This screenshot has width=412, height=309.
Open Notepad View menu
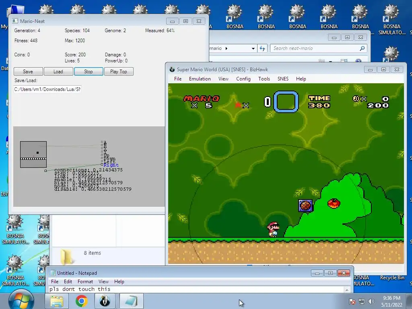click(103, 281)
